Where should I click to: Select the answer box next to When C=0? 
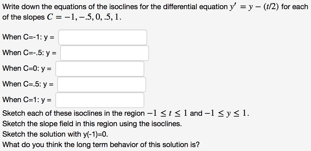(100, 68)
